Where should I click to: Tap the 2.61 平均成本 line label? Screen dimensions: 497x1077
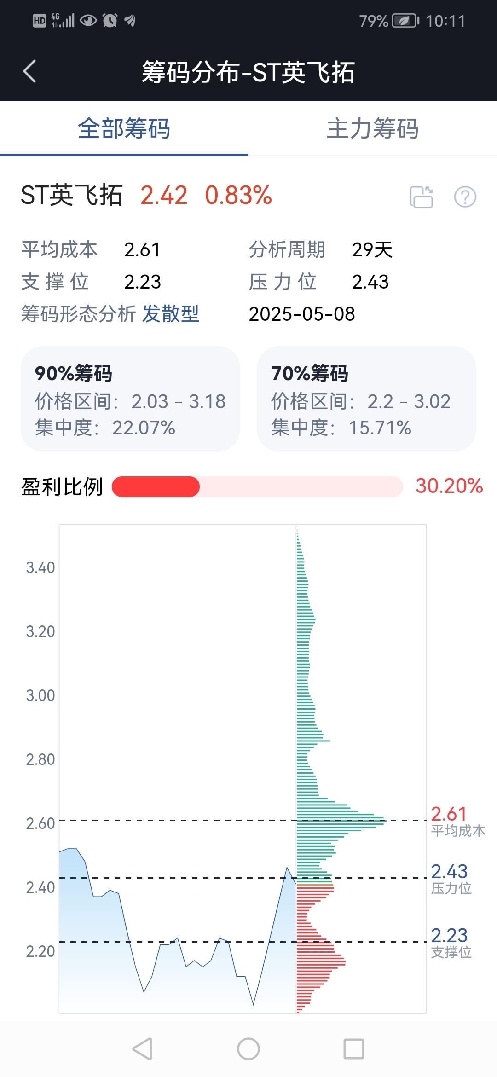point(458,821)
